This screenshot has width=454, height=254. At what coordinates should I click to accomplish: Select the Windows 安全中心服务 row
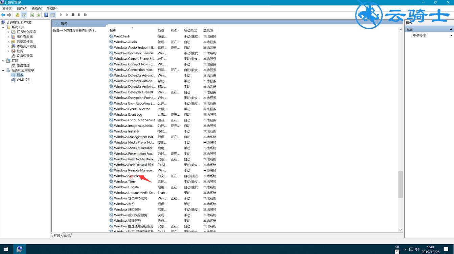(163, 198)
